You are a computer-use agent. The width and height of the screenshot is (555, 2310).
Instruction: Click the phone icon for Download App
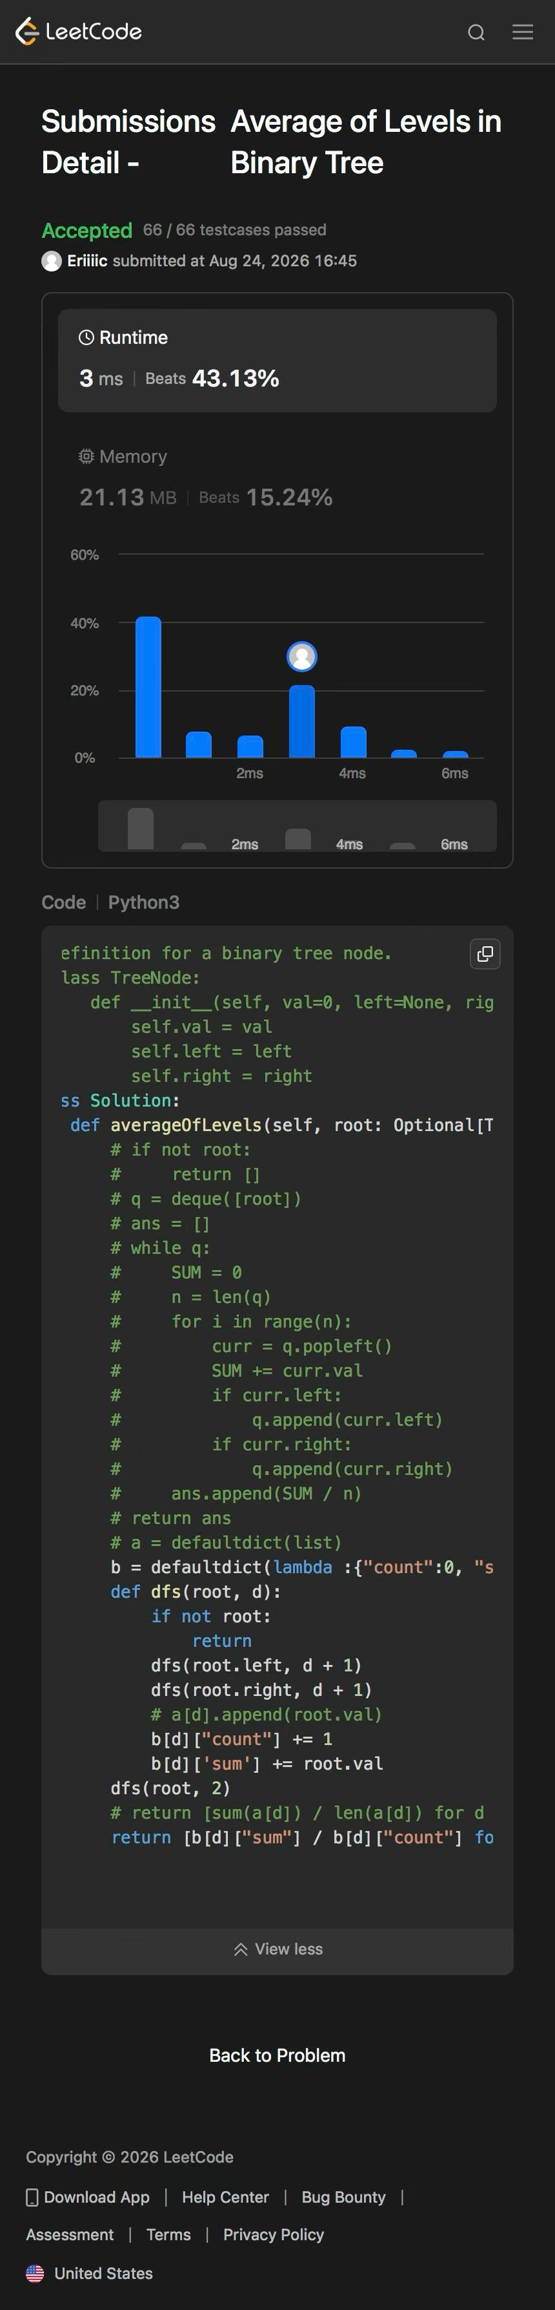point(32,2197)
